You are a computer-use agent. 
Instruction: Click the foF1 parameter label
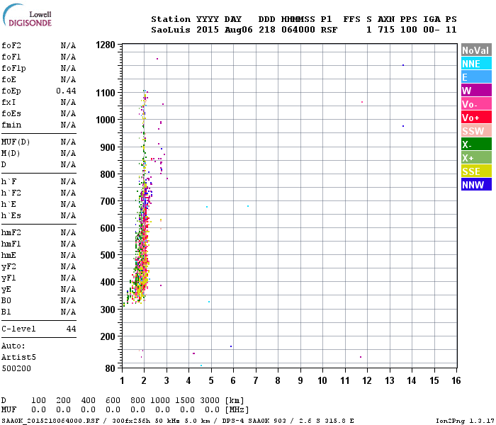(x=11, y=57)
